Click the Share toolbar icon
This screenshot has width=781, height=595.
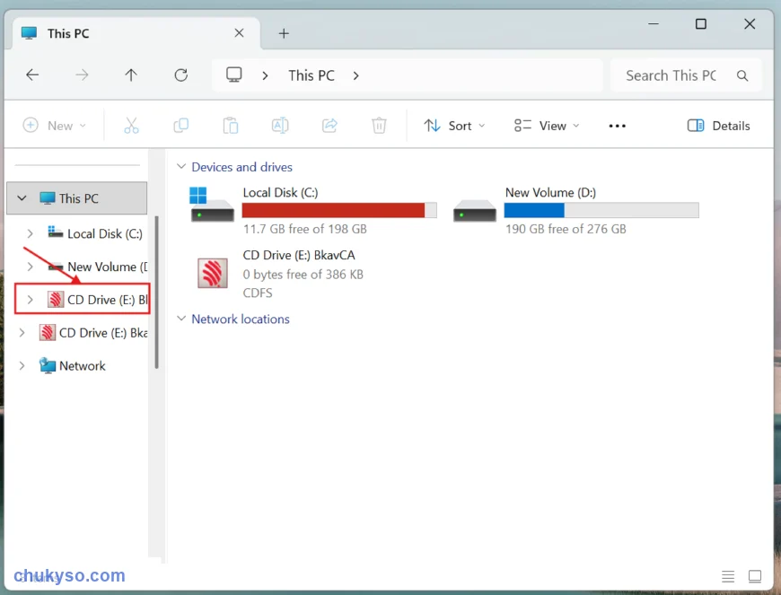coord(329,126)
